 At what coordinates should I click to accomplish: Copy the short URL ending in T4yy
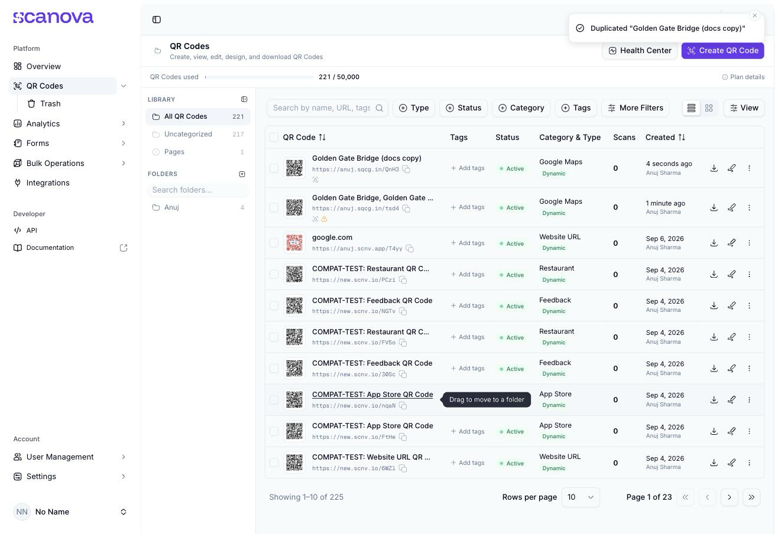pyautogui.click(x=410, y=249)
